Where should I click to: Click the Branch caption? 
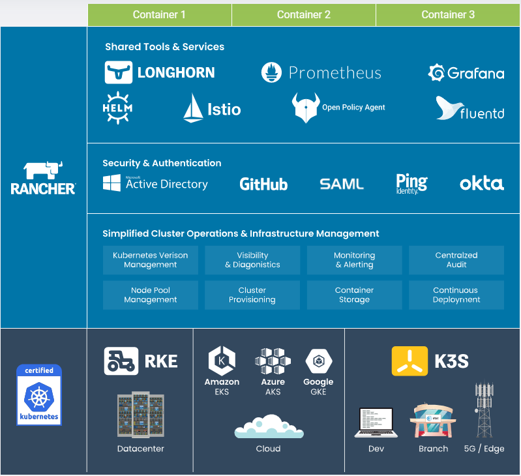coord(433,449)
